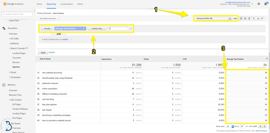Image resolution: width=270 pixels, height=133 pixels.
Task: Open help for the Average Top Position column
Action: [x=246, y=59]
